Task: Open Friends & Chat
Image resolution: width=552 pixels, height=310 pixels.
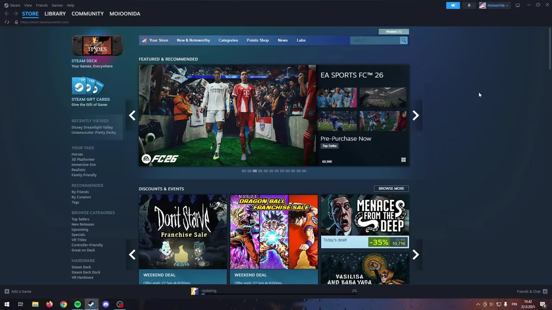Action: click(532, 291)
